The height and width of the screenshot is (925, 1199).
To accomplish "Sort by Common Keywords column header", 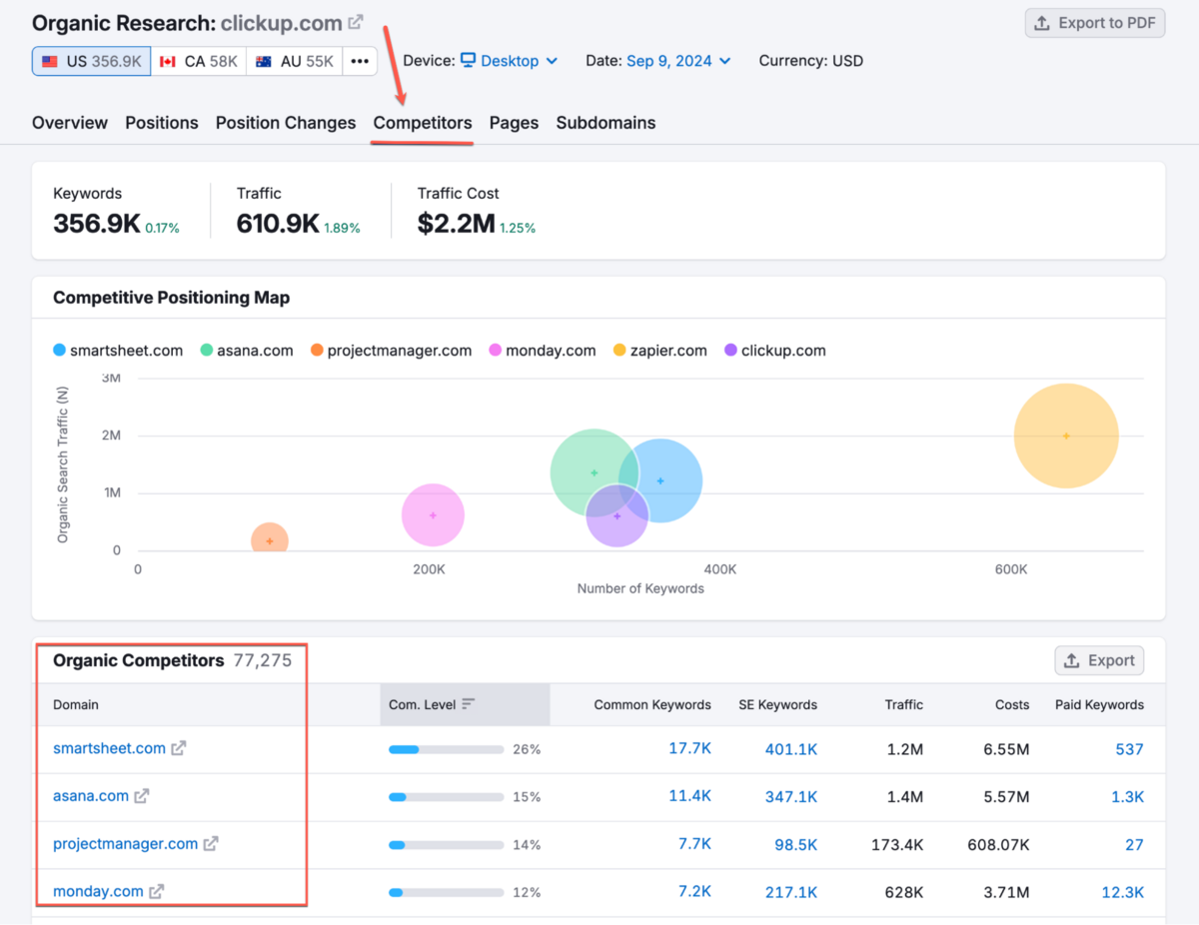I will tap(652, 704).
